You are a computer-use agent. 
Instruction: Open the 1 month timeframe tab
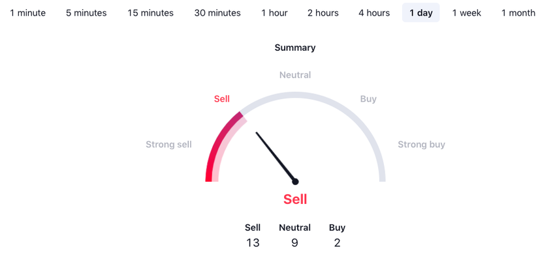coord(518,13)
